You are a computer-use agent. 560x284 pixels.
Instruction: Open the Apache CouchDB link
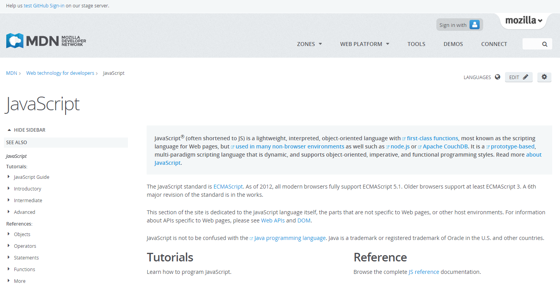pyautogui.click(x=446, y=146)
